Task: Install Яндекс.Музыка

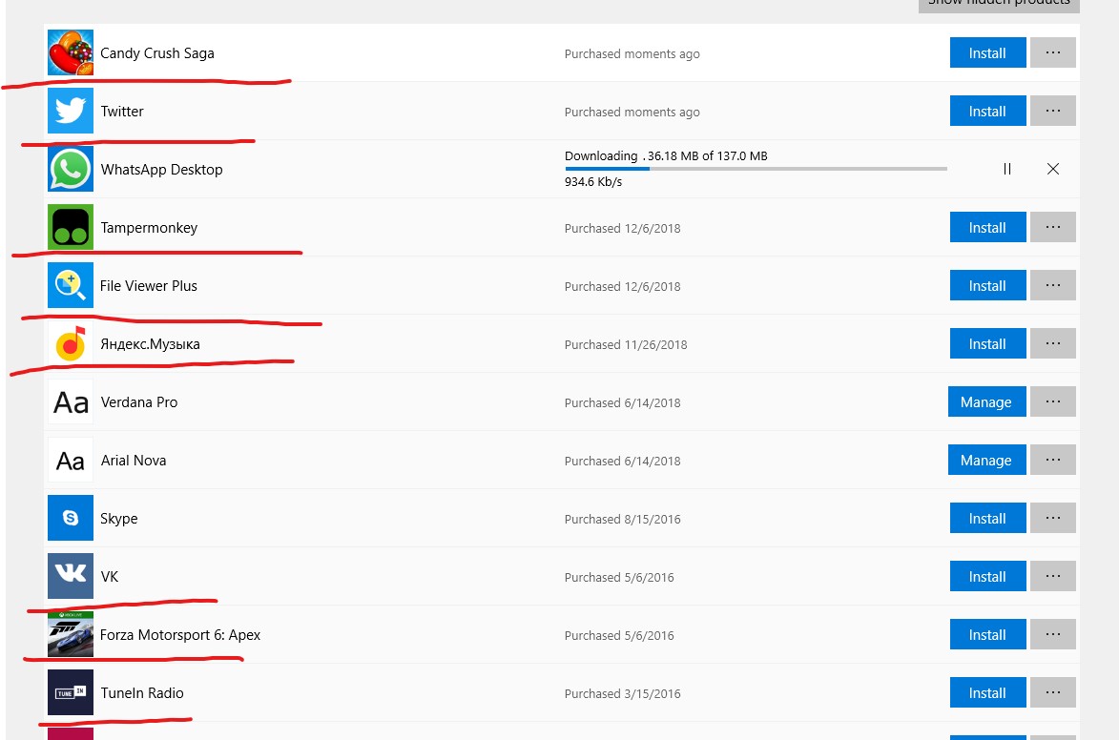Action: 987,344
